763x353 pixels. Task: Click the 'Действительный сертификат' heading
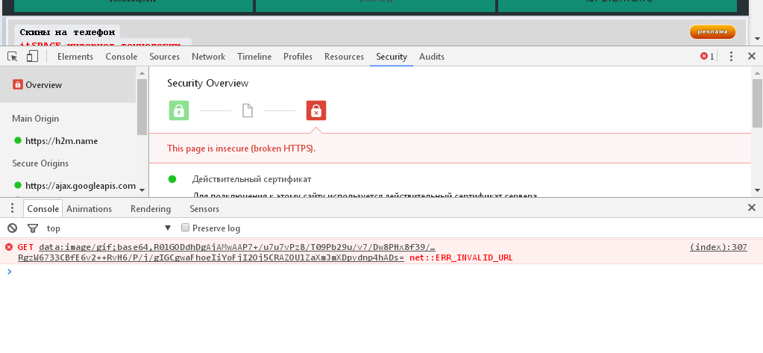(x=251, y=179)
